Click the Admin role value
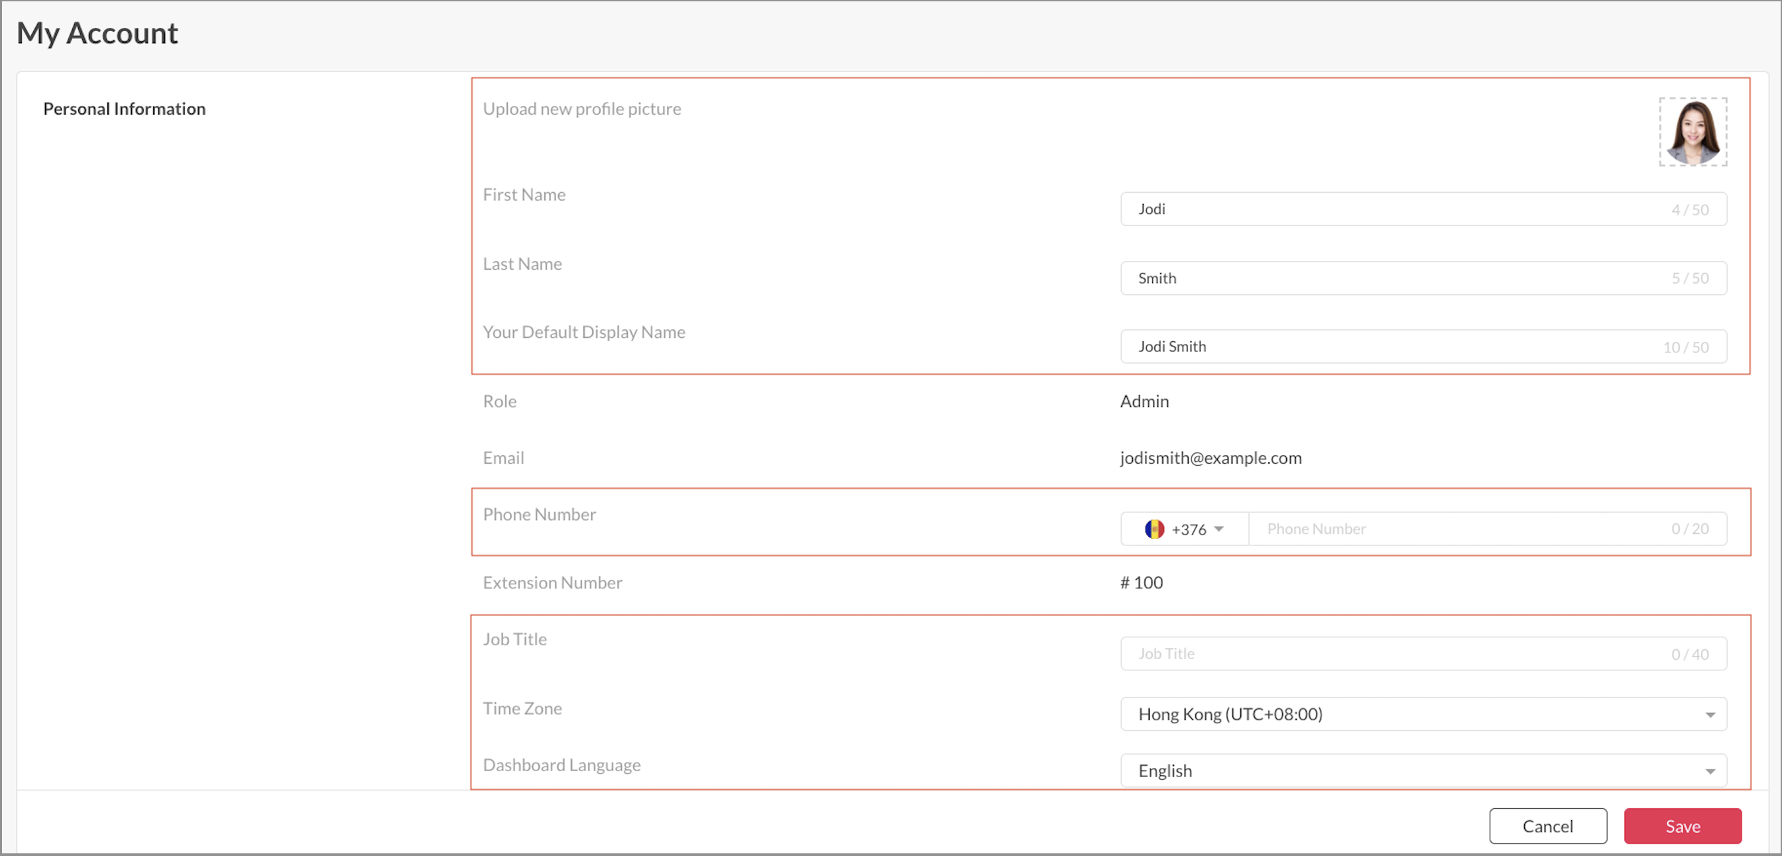This screenshot has width=1782, height=856. tap(1144, 401)
